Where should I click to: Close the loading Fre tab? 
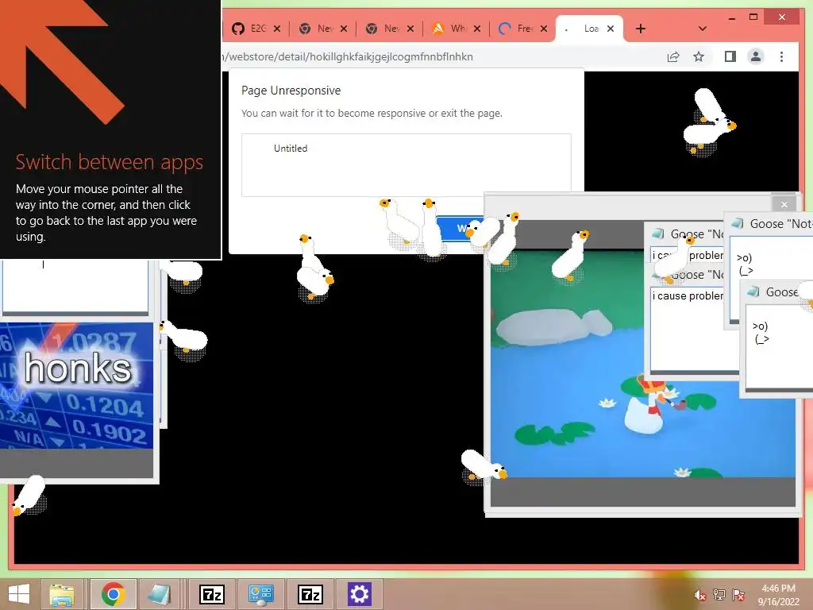pos(543,29)
